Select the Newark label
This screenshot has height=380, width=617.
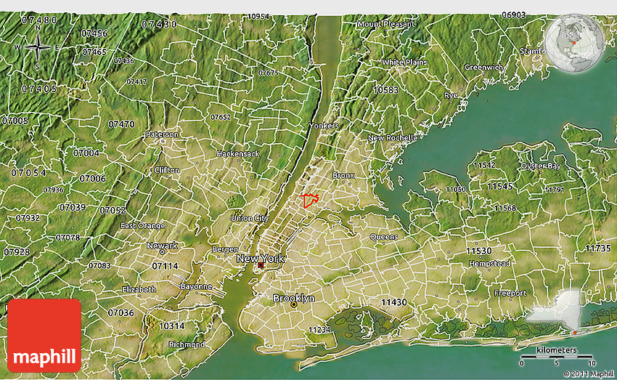161,246
